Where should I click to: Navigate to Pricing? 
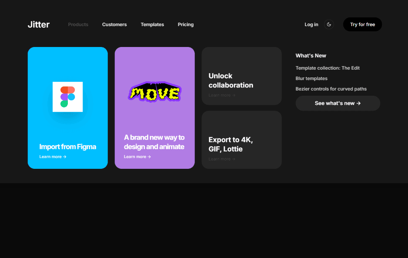pos(186,25)
